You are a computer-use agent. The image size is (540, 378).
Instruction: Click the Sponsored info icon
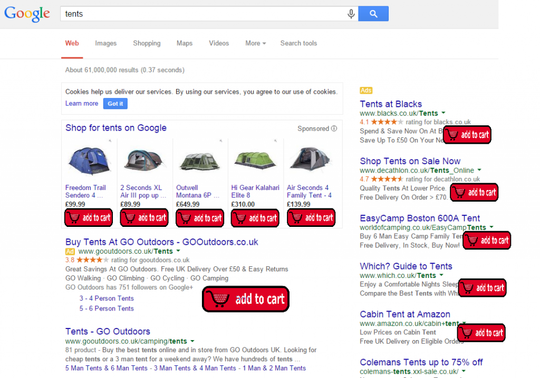click(334, 128)
